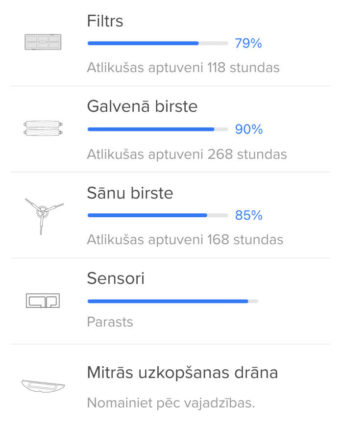This screenshot has width=341, height=428.
Task: Click the filter icon
Action: pos(43,43)
